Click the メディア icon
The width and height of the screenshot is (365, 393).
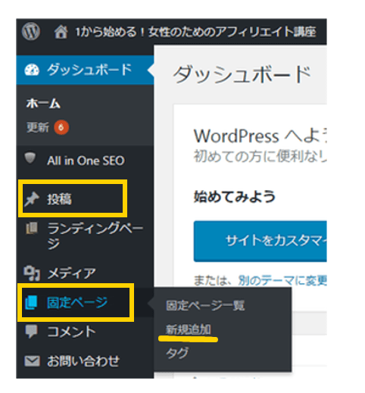click(x=32, y=273)
